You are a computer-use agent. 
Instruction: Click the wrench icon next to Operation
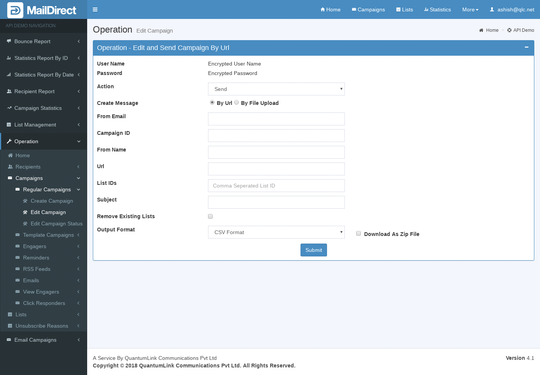click(x=9, y=141)
